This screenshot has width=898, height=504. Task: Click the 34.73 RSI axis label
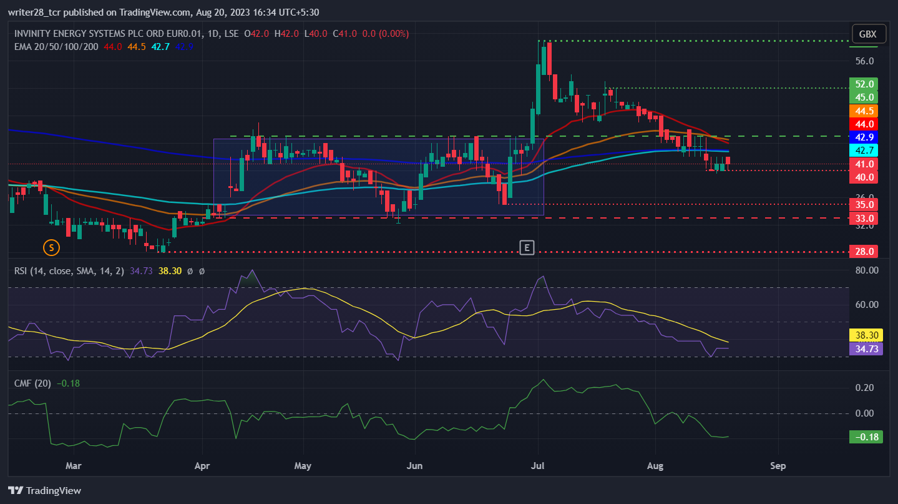[x=866, y=348]
